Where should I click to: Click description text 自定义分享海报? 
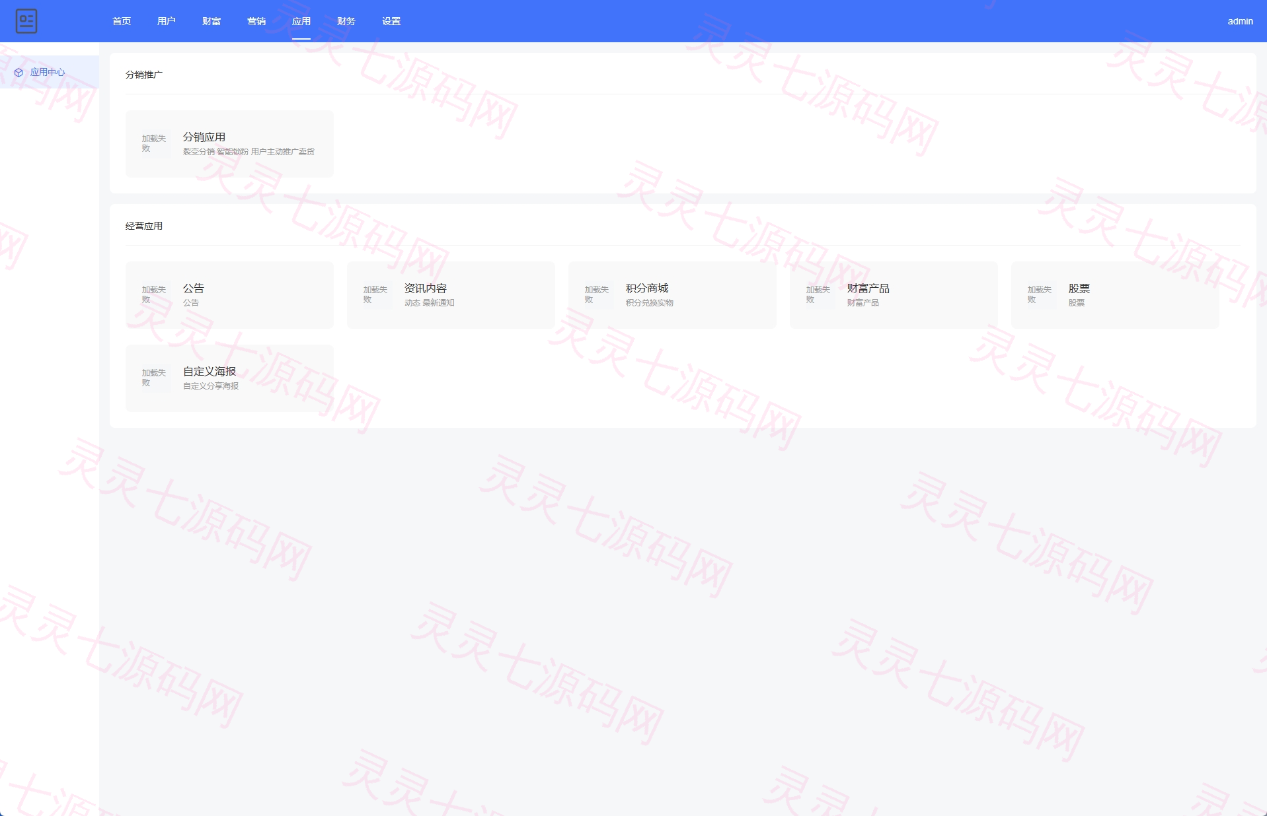211,386
